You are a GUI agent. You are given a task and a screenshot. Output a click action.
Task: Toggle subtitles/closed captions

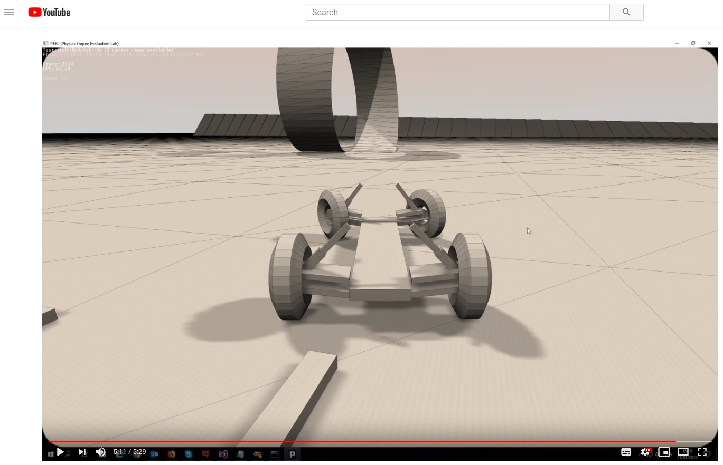point(626,452)
